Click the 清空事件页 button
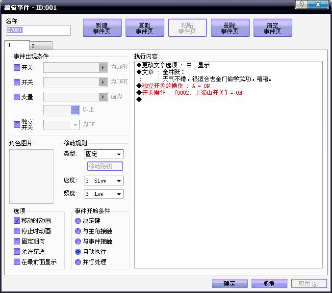This screenshot has height=293, width=332. 273,28
